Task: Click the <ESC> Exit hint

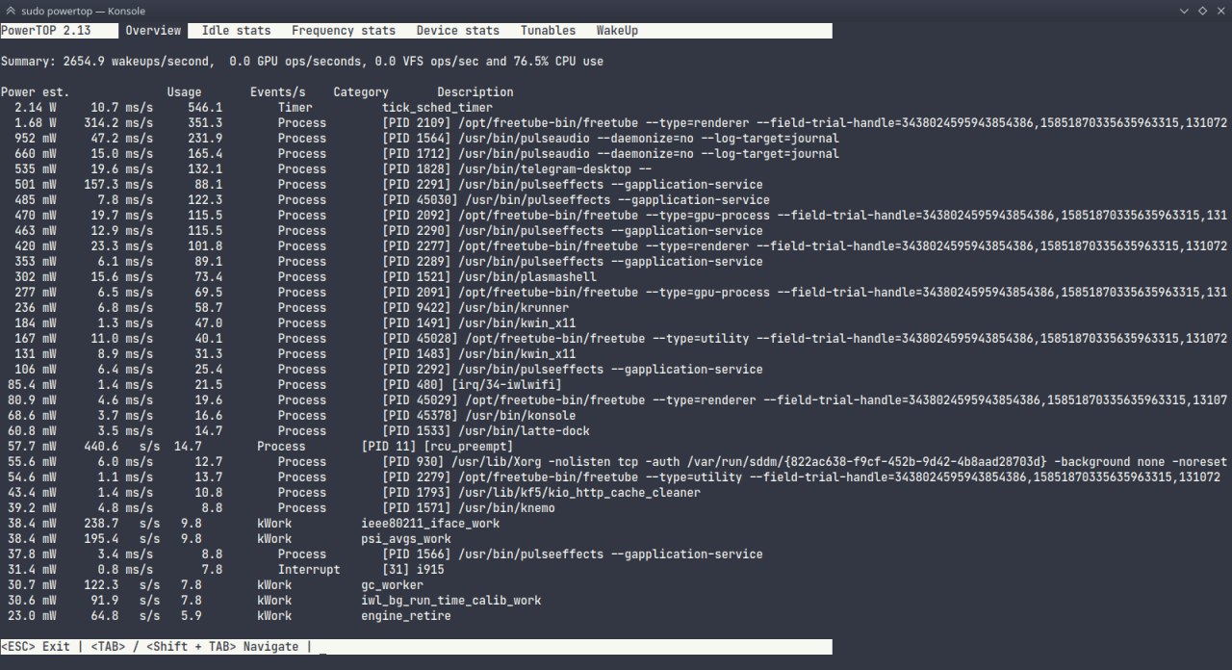Action: pyautogui.click(x=36, y=647)
